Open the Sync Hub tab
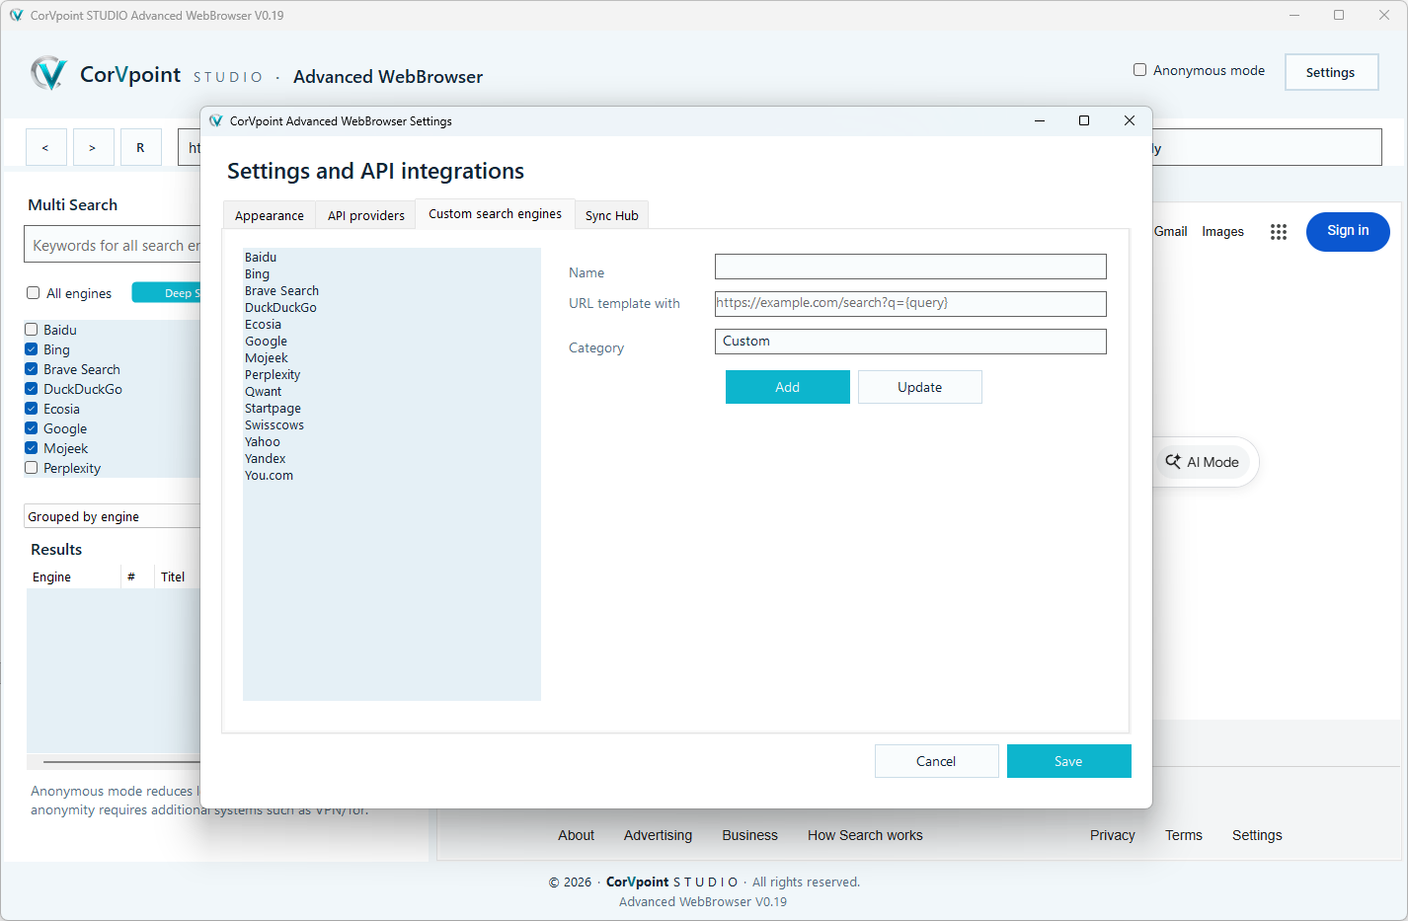This screenshot has height=921, width=1408. [612, 215]
